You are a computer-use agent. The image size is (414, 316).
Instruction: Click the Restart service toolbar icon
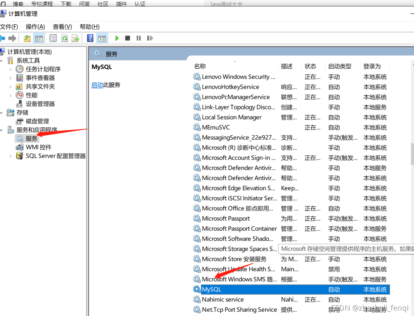tap(150, 38)
